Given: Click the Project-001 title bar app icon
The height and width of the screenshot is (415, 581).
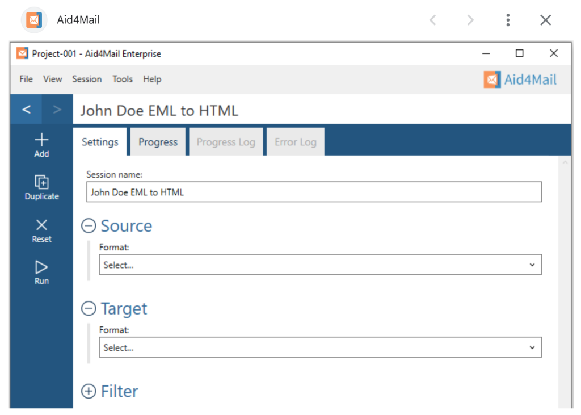Looking at the screenshot, I should coord(22,53).
